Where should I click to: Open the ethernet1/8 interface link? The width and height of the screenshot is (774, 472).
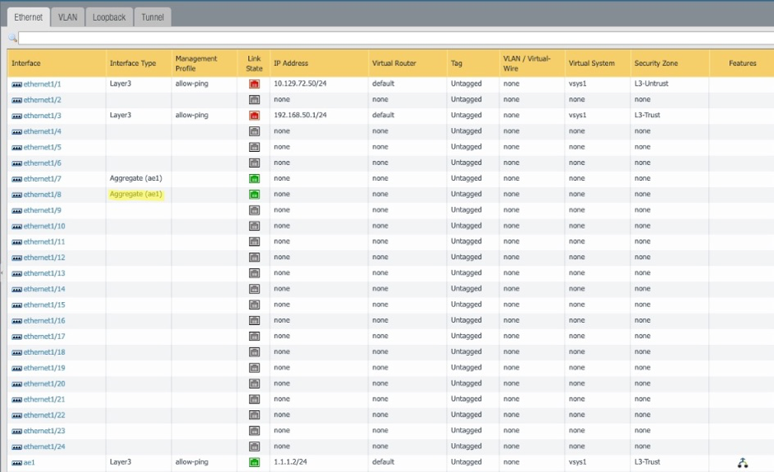pos(42,195)
